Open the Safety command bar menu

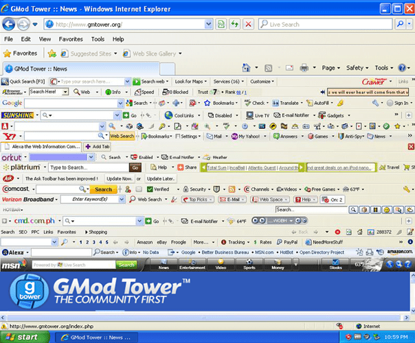pos(357,68)
